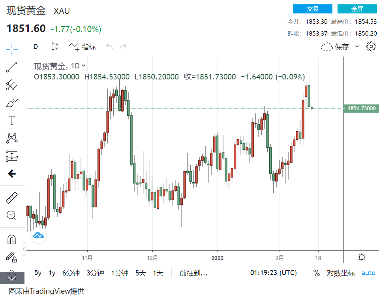Screen dimensions: 379x298
Task: Click the blue 交易 trade button
Action: coord(312,9)
